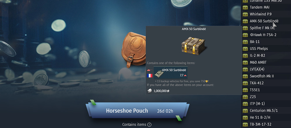Click the chest icon beside Whirlwind P.9

[x=245, y=14]
